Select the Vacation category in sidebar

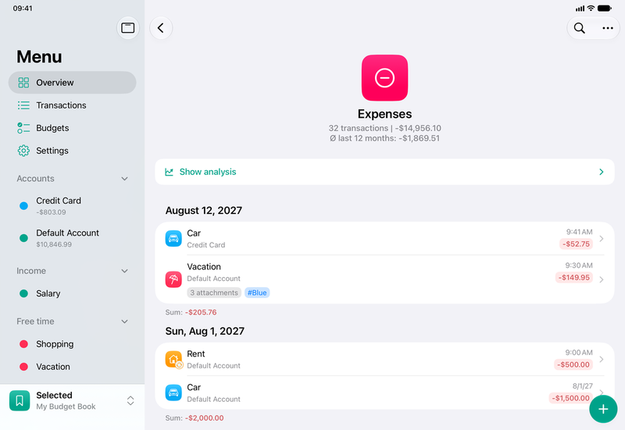click(72, 367)
